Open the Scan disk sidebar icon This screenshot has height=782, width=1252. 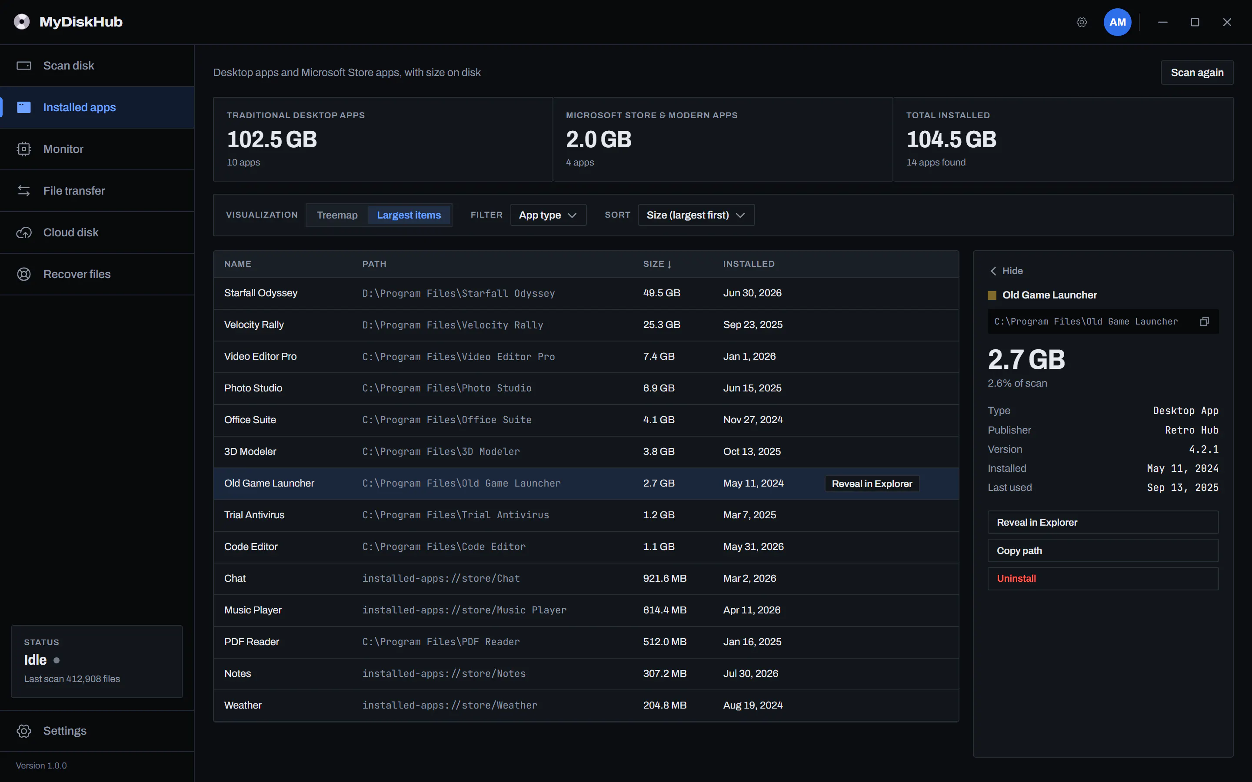[x=24, y=66]
